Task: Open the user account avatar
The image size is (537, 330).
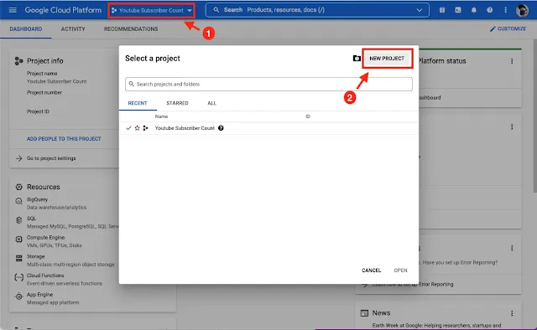Action: 522,10
